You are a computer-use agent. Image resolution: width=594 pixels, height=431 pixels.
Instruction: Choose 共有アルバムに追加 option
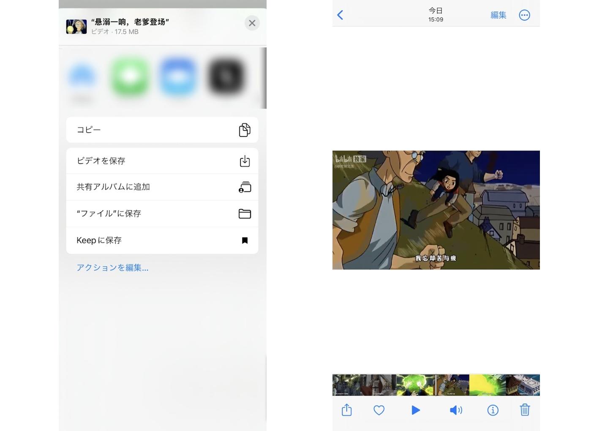click(x=162, y=187)
